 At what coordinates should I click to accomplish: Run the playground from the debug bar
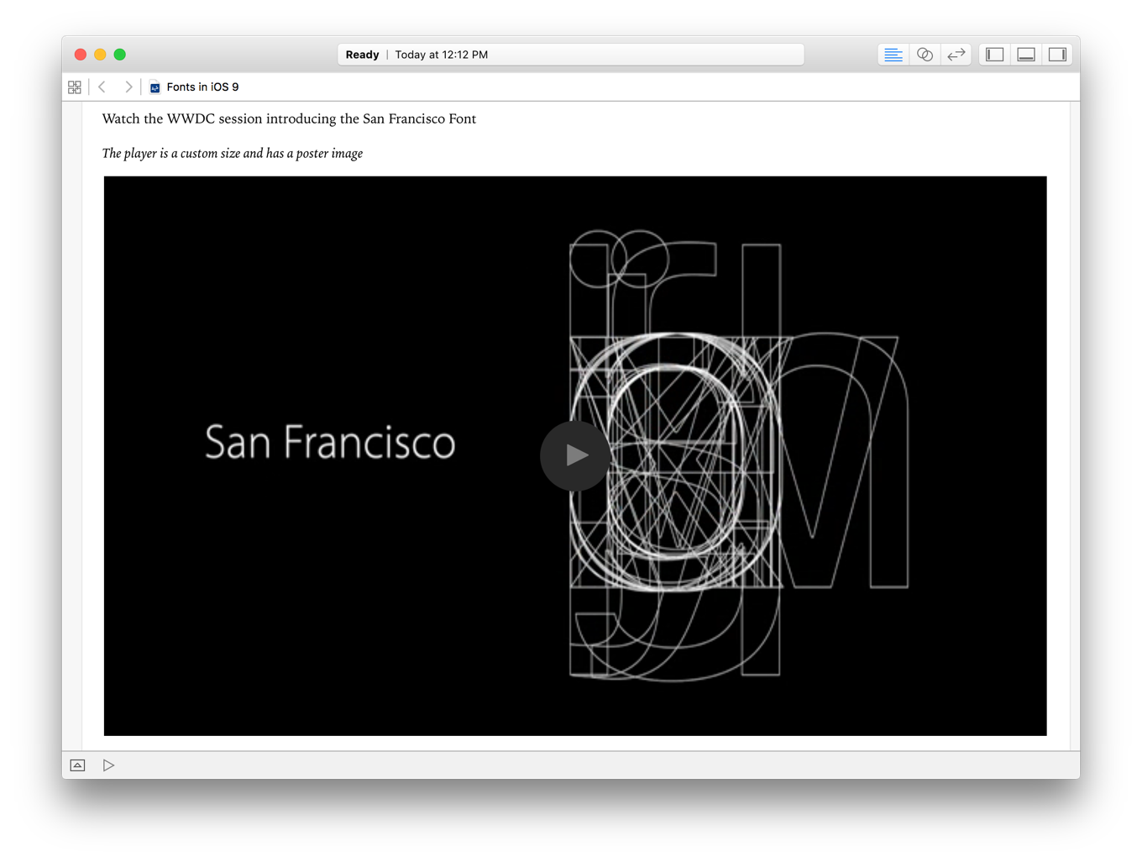click(x=108, y=765)
